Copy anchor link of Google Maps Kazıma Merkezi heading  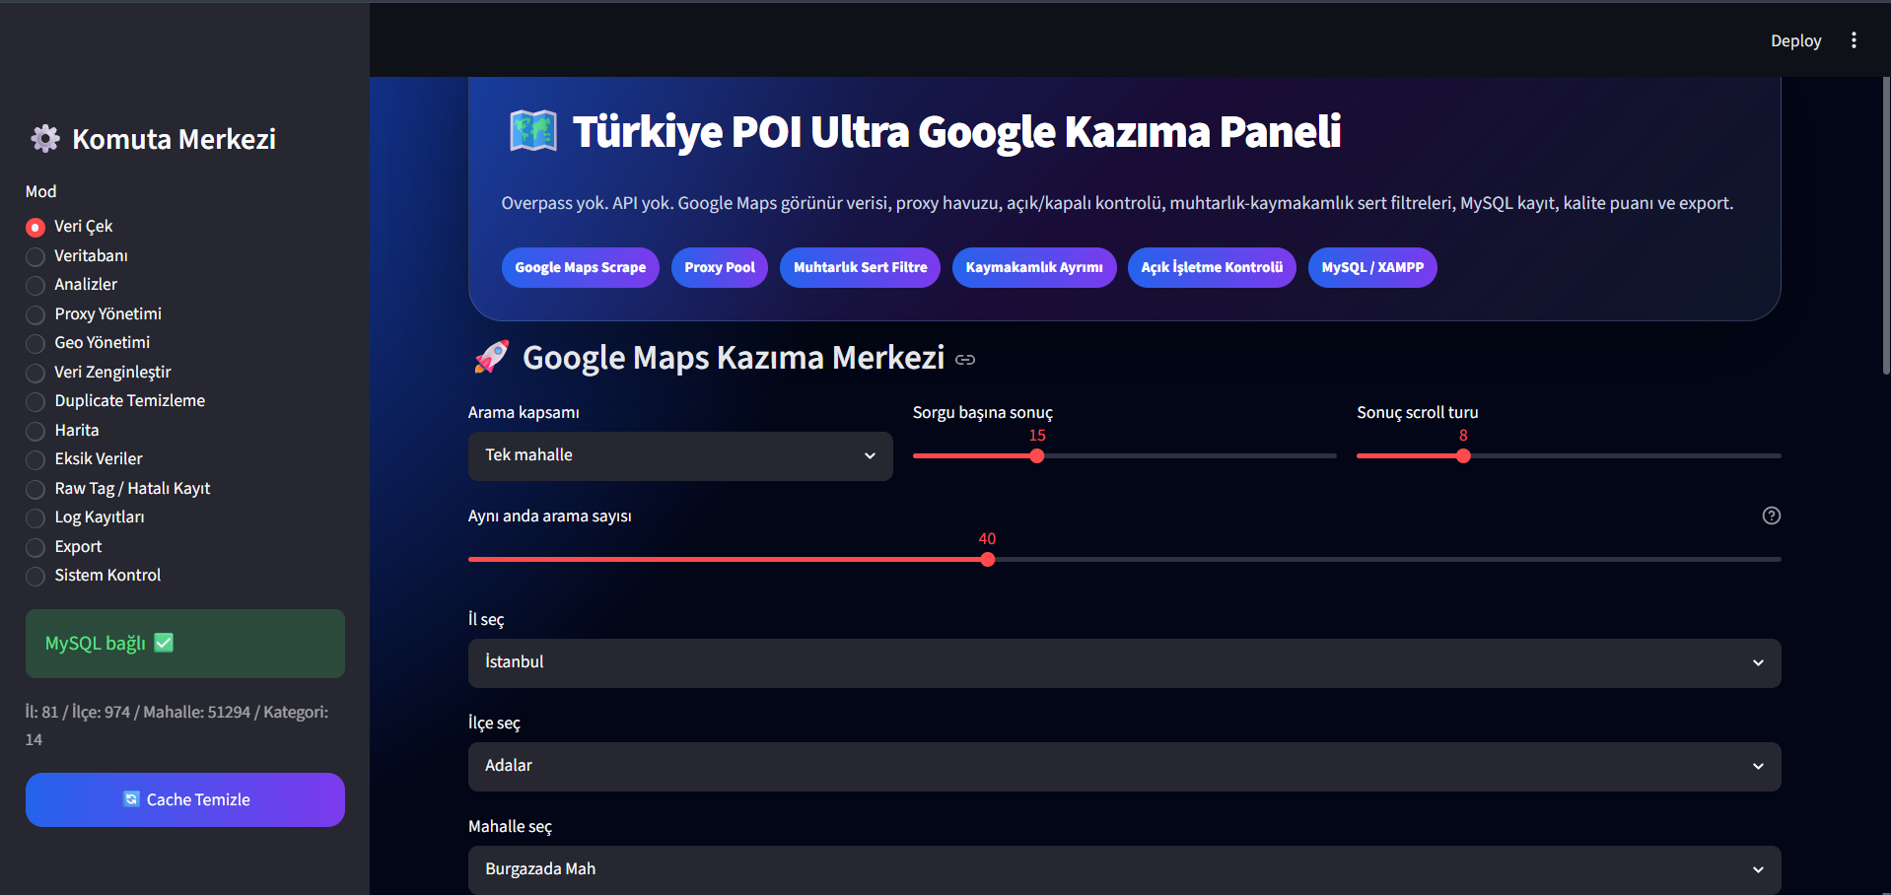pyautogui.click(x=965, y=360)
